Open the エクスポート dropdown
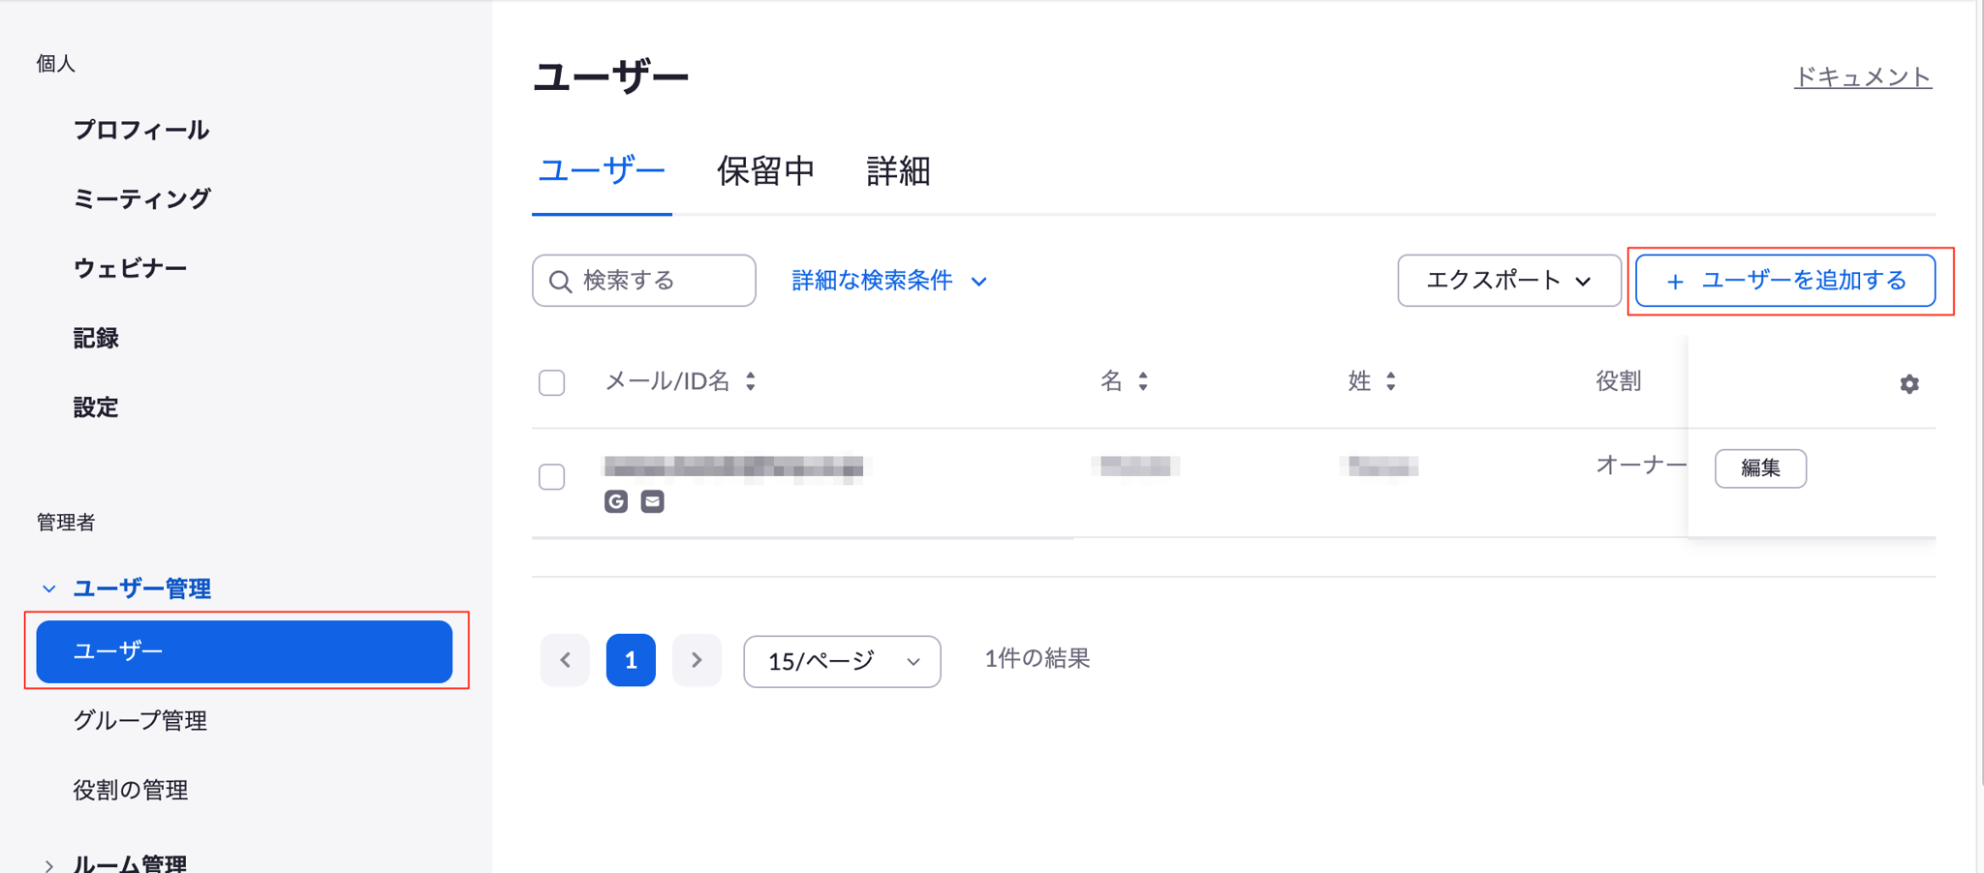 pos(1508,281)
